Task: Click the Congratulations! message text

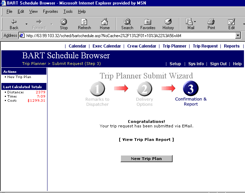Action: pos(146,121)
